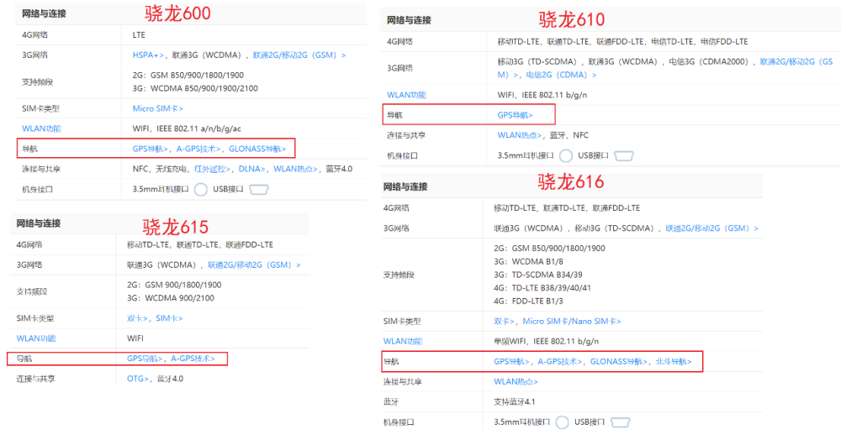Open GLONASS导航 link next to 北斗导航
841x440 pixels.
coord(618,362)
